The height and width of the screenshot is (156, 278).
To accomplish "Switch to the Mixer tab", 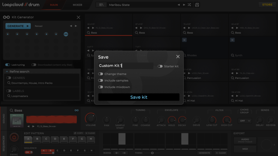I will click(x=77, y=5).
